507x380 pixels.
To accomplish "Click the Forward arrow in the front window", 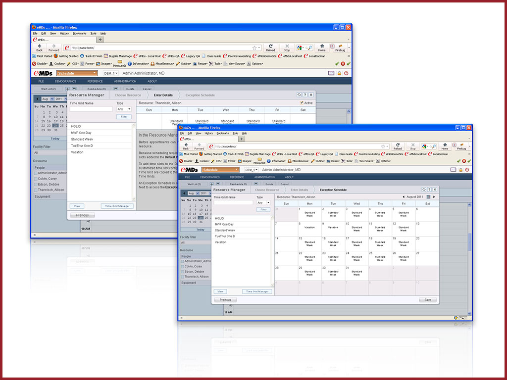I will click(199, 146).
